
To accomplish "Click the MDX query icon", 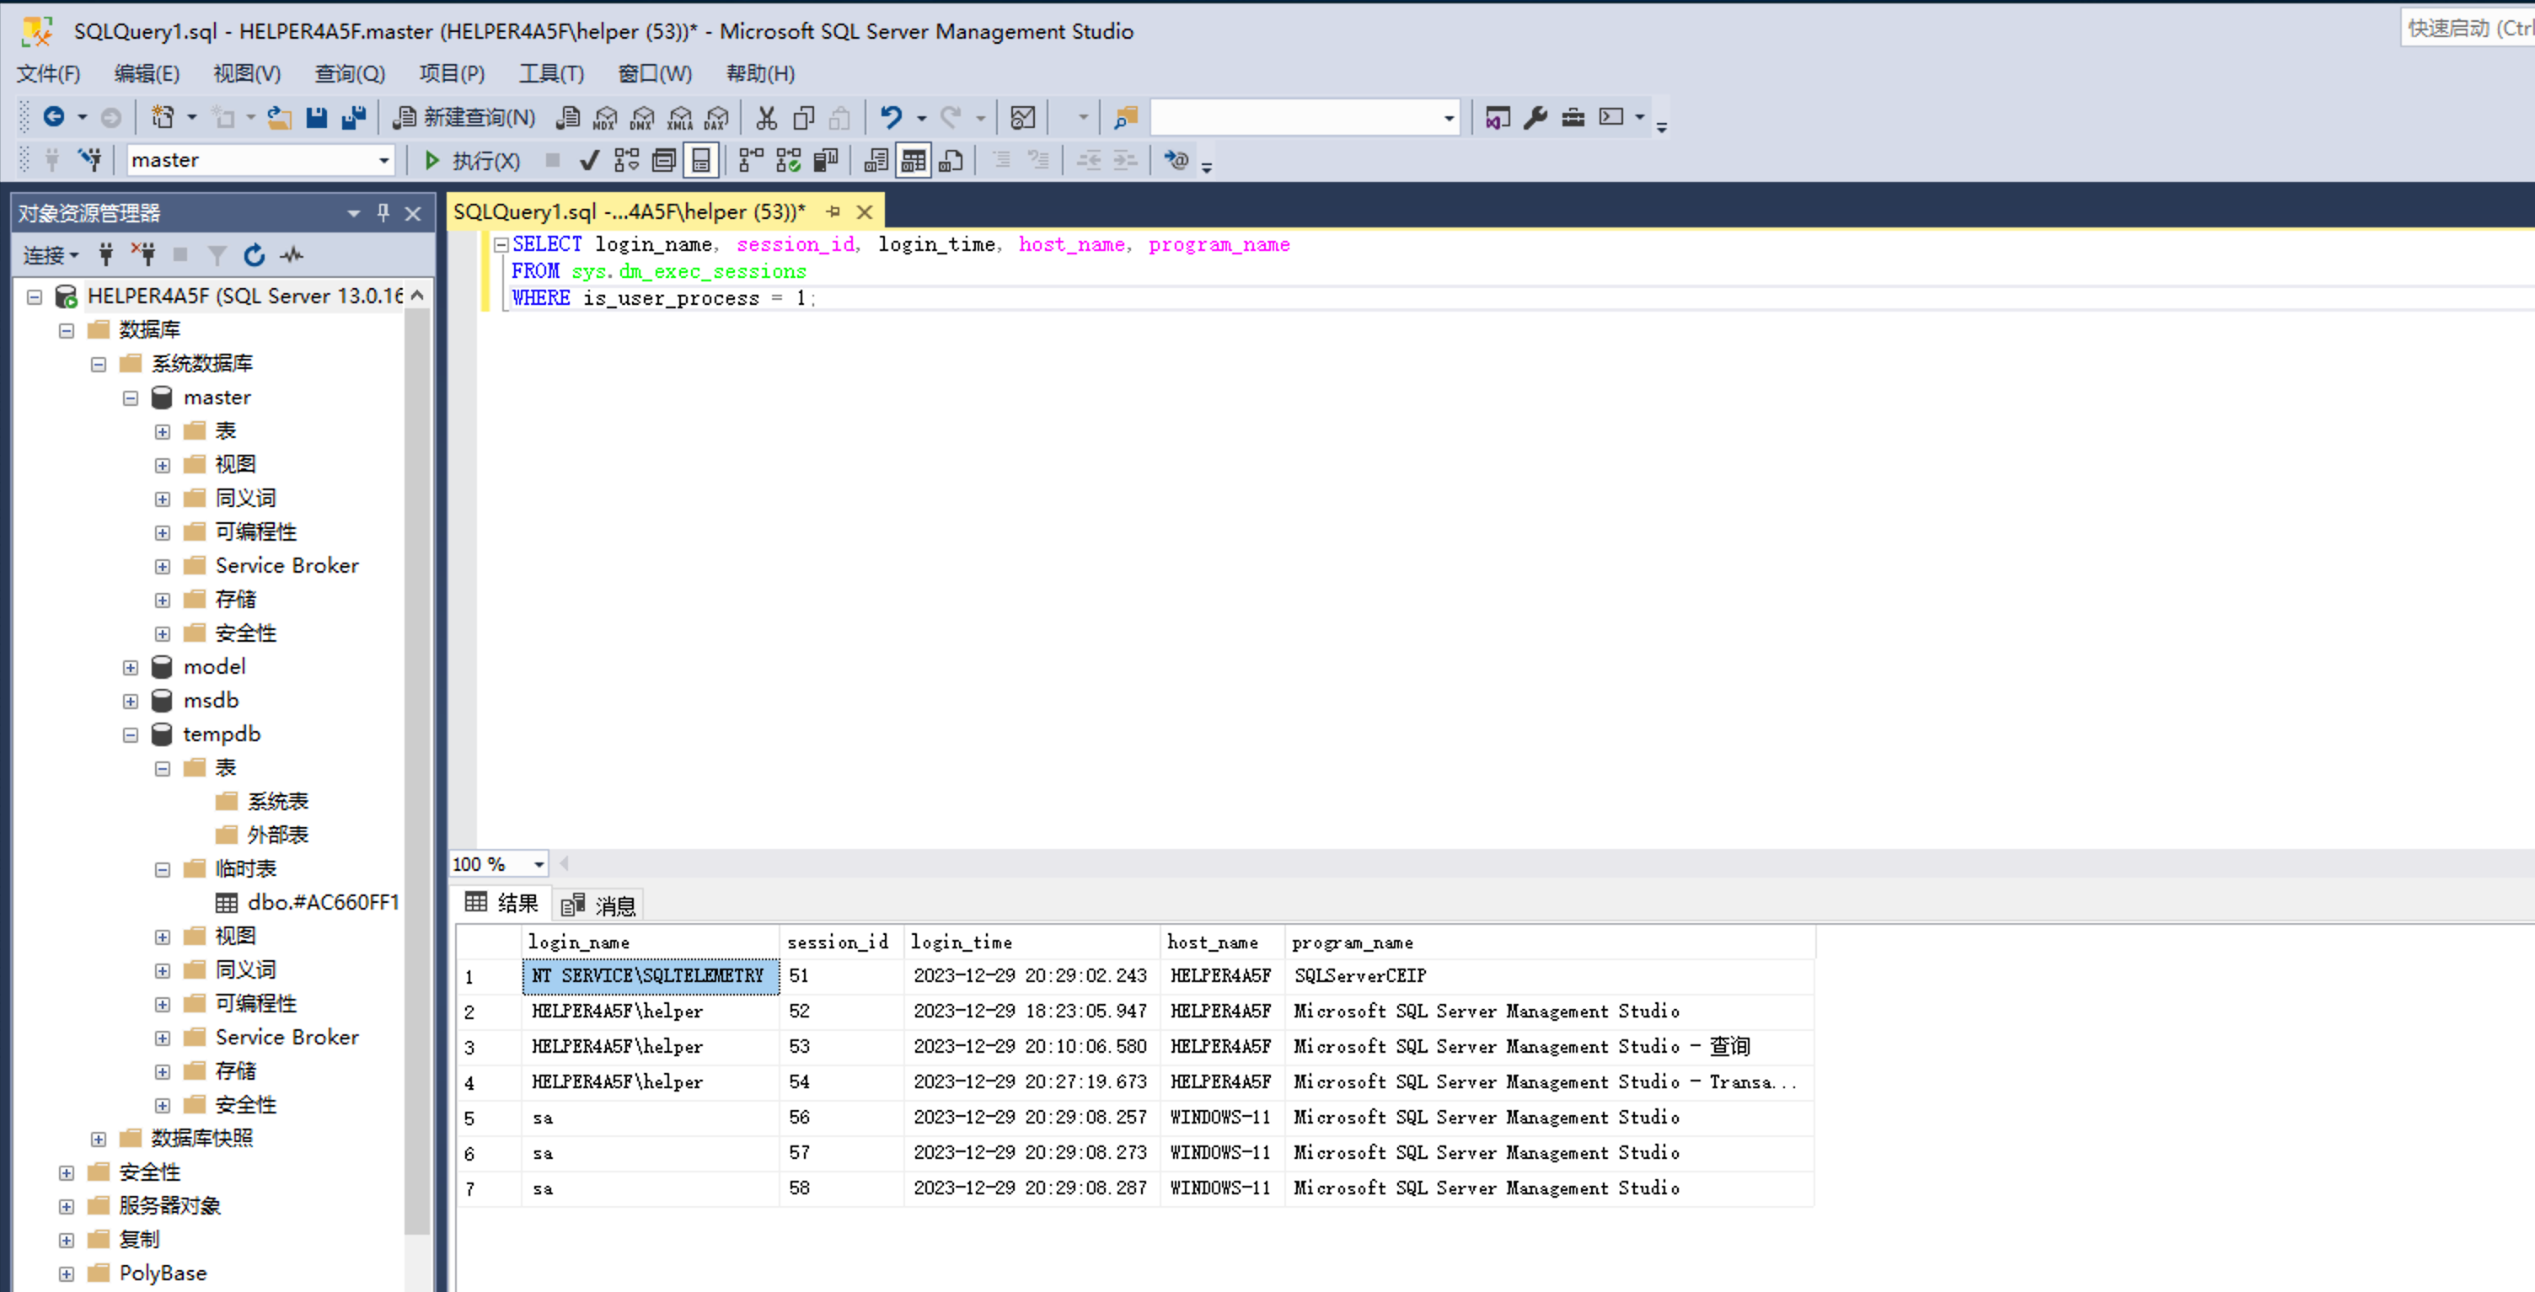I will tap(605, 118).
